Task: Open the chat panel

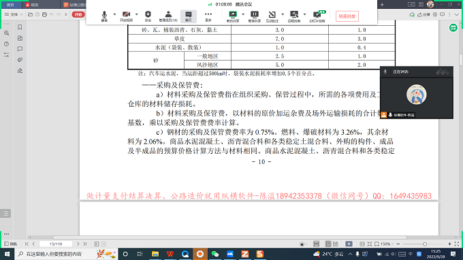Action: click(189, 16)
